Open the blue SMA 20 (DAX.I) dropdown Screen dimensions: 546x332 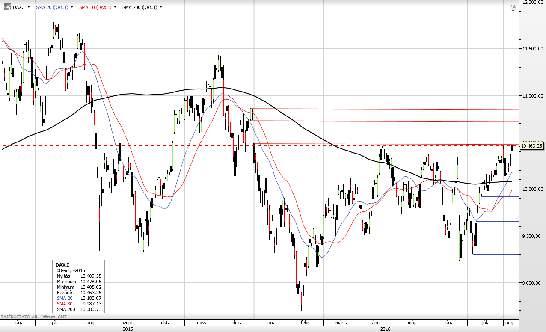pyautogui.click(x=71, y=7)
